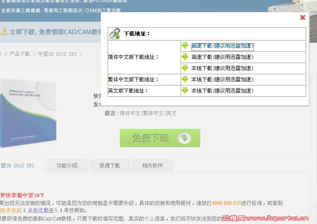Open the second 高速下载 link
Image resolution: width=317 pixels, height=224 pixels.
click(x=222, y=57)
